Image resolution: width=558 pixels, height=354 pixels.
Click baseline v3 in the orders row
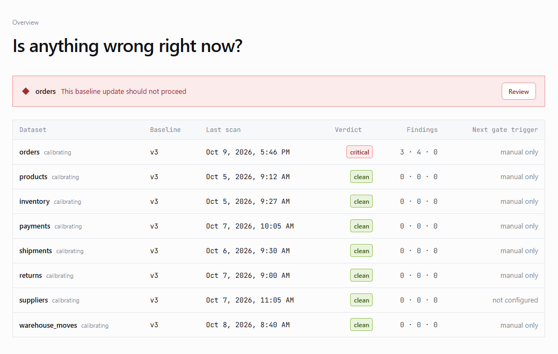pyautogui.click(x=154, y=152)
